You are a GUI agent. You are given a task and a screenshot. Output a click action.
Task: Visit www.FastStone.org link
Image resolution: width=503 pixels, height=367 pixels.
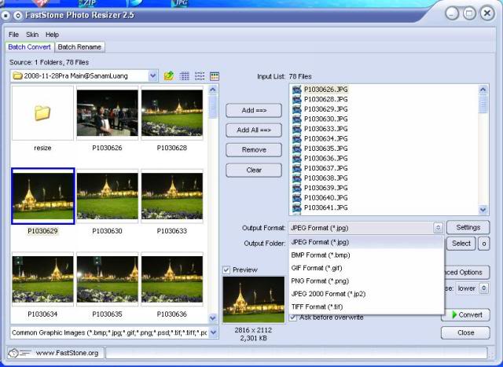tap(67, 353)
